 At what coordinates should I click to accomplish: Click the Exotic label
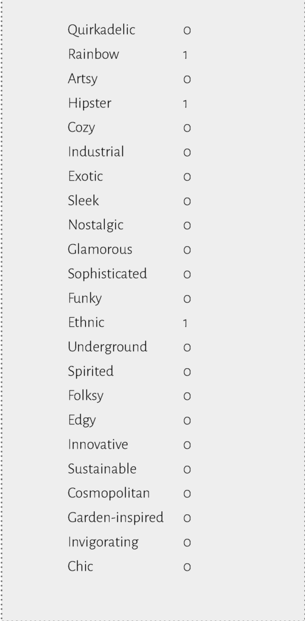click(x=85, y=176)
